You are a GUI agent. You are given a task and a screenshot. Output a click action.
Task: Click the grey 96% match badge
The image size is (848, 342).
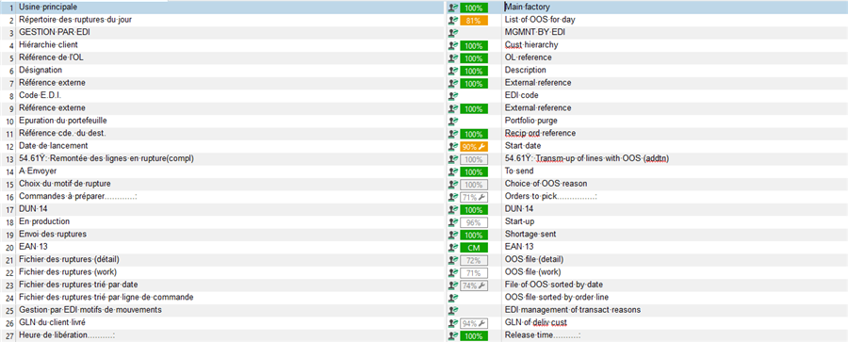coord(474,222)
